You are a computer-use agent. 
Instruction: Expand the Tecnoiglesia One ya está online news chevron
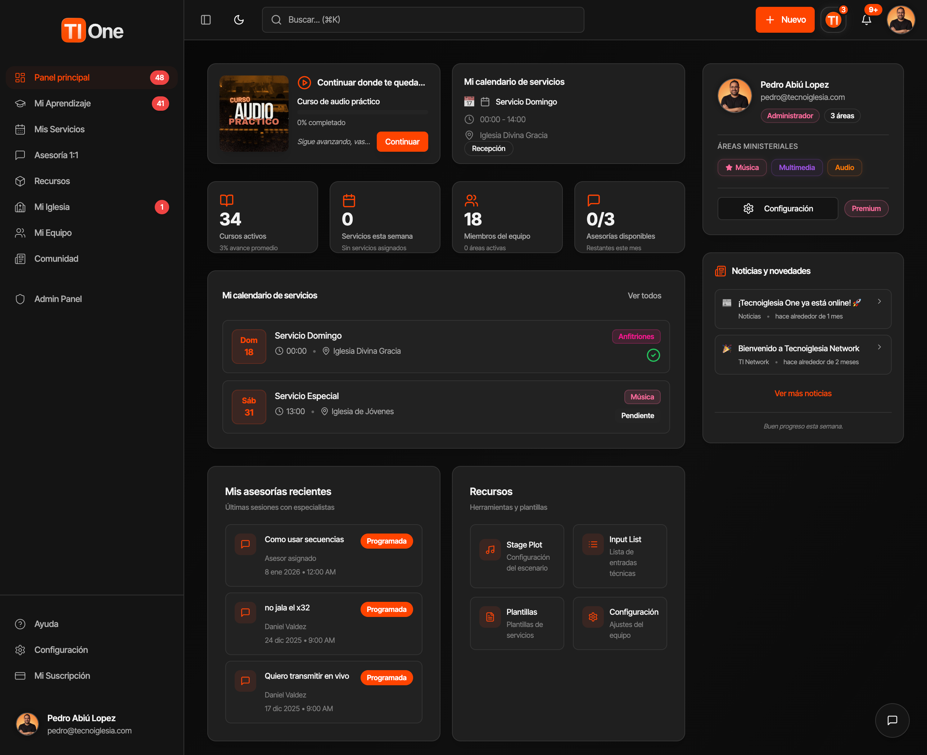pyautogui.click(x=879, y=301)
